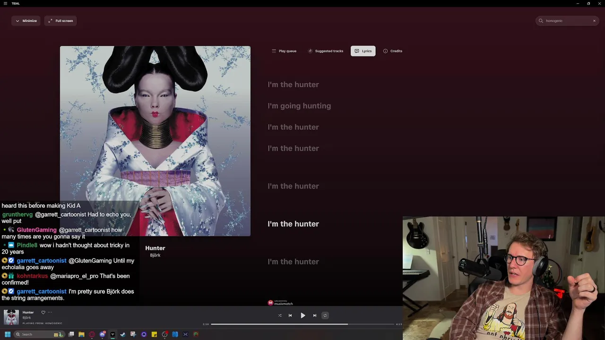Open the Windows Start menu
This screenshot has height=340, width=605.
8,334
